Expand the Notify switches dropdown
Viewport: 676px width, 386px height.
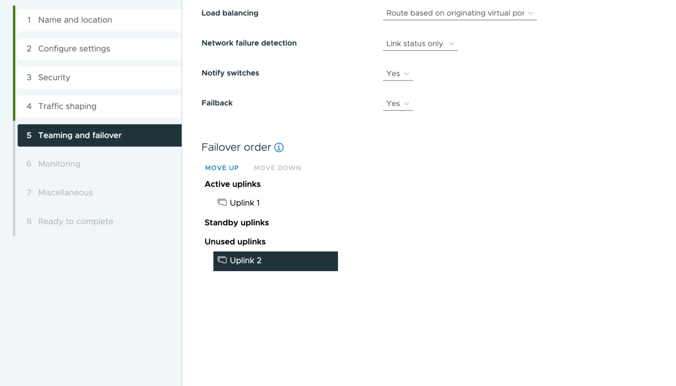pos(398,74)
